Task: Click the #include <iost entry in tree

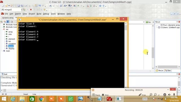Action: click(x=11, y=25)
